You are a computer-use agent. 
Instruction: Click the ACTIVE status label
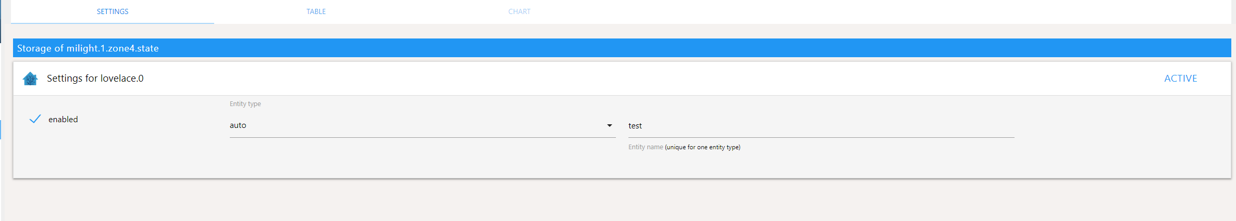coord(1181,79)
